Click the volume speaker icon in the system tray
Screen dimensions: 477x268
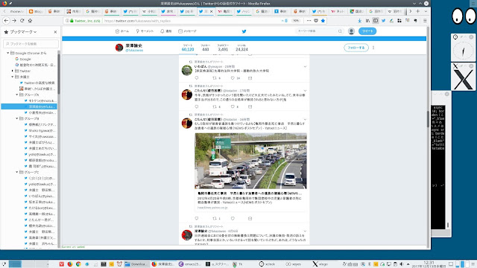[x=402, y=264]
